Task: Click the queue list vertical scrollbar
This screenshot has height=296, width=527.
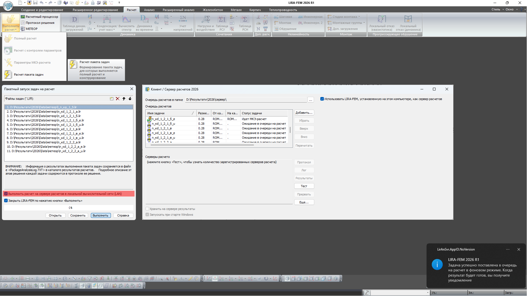Action: [290, 129]
